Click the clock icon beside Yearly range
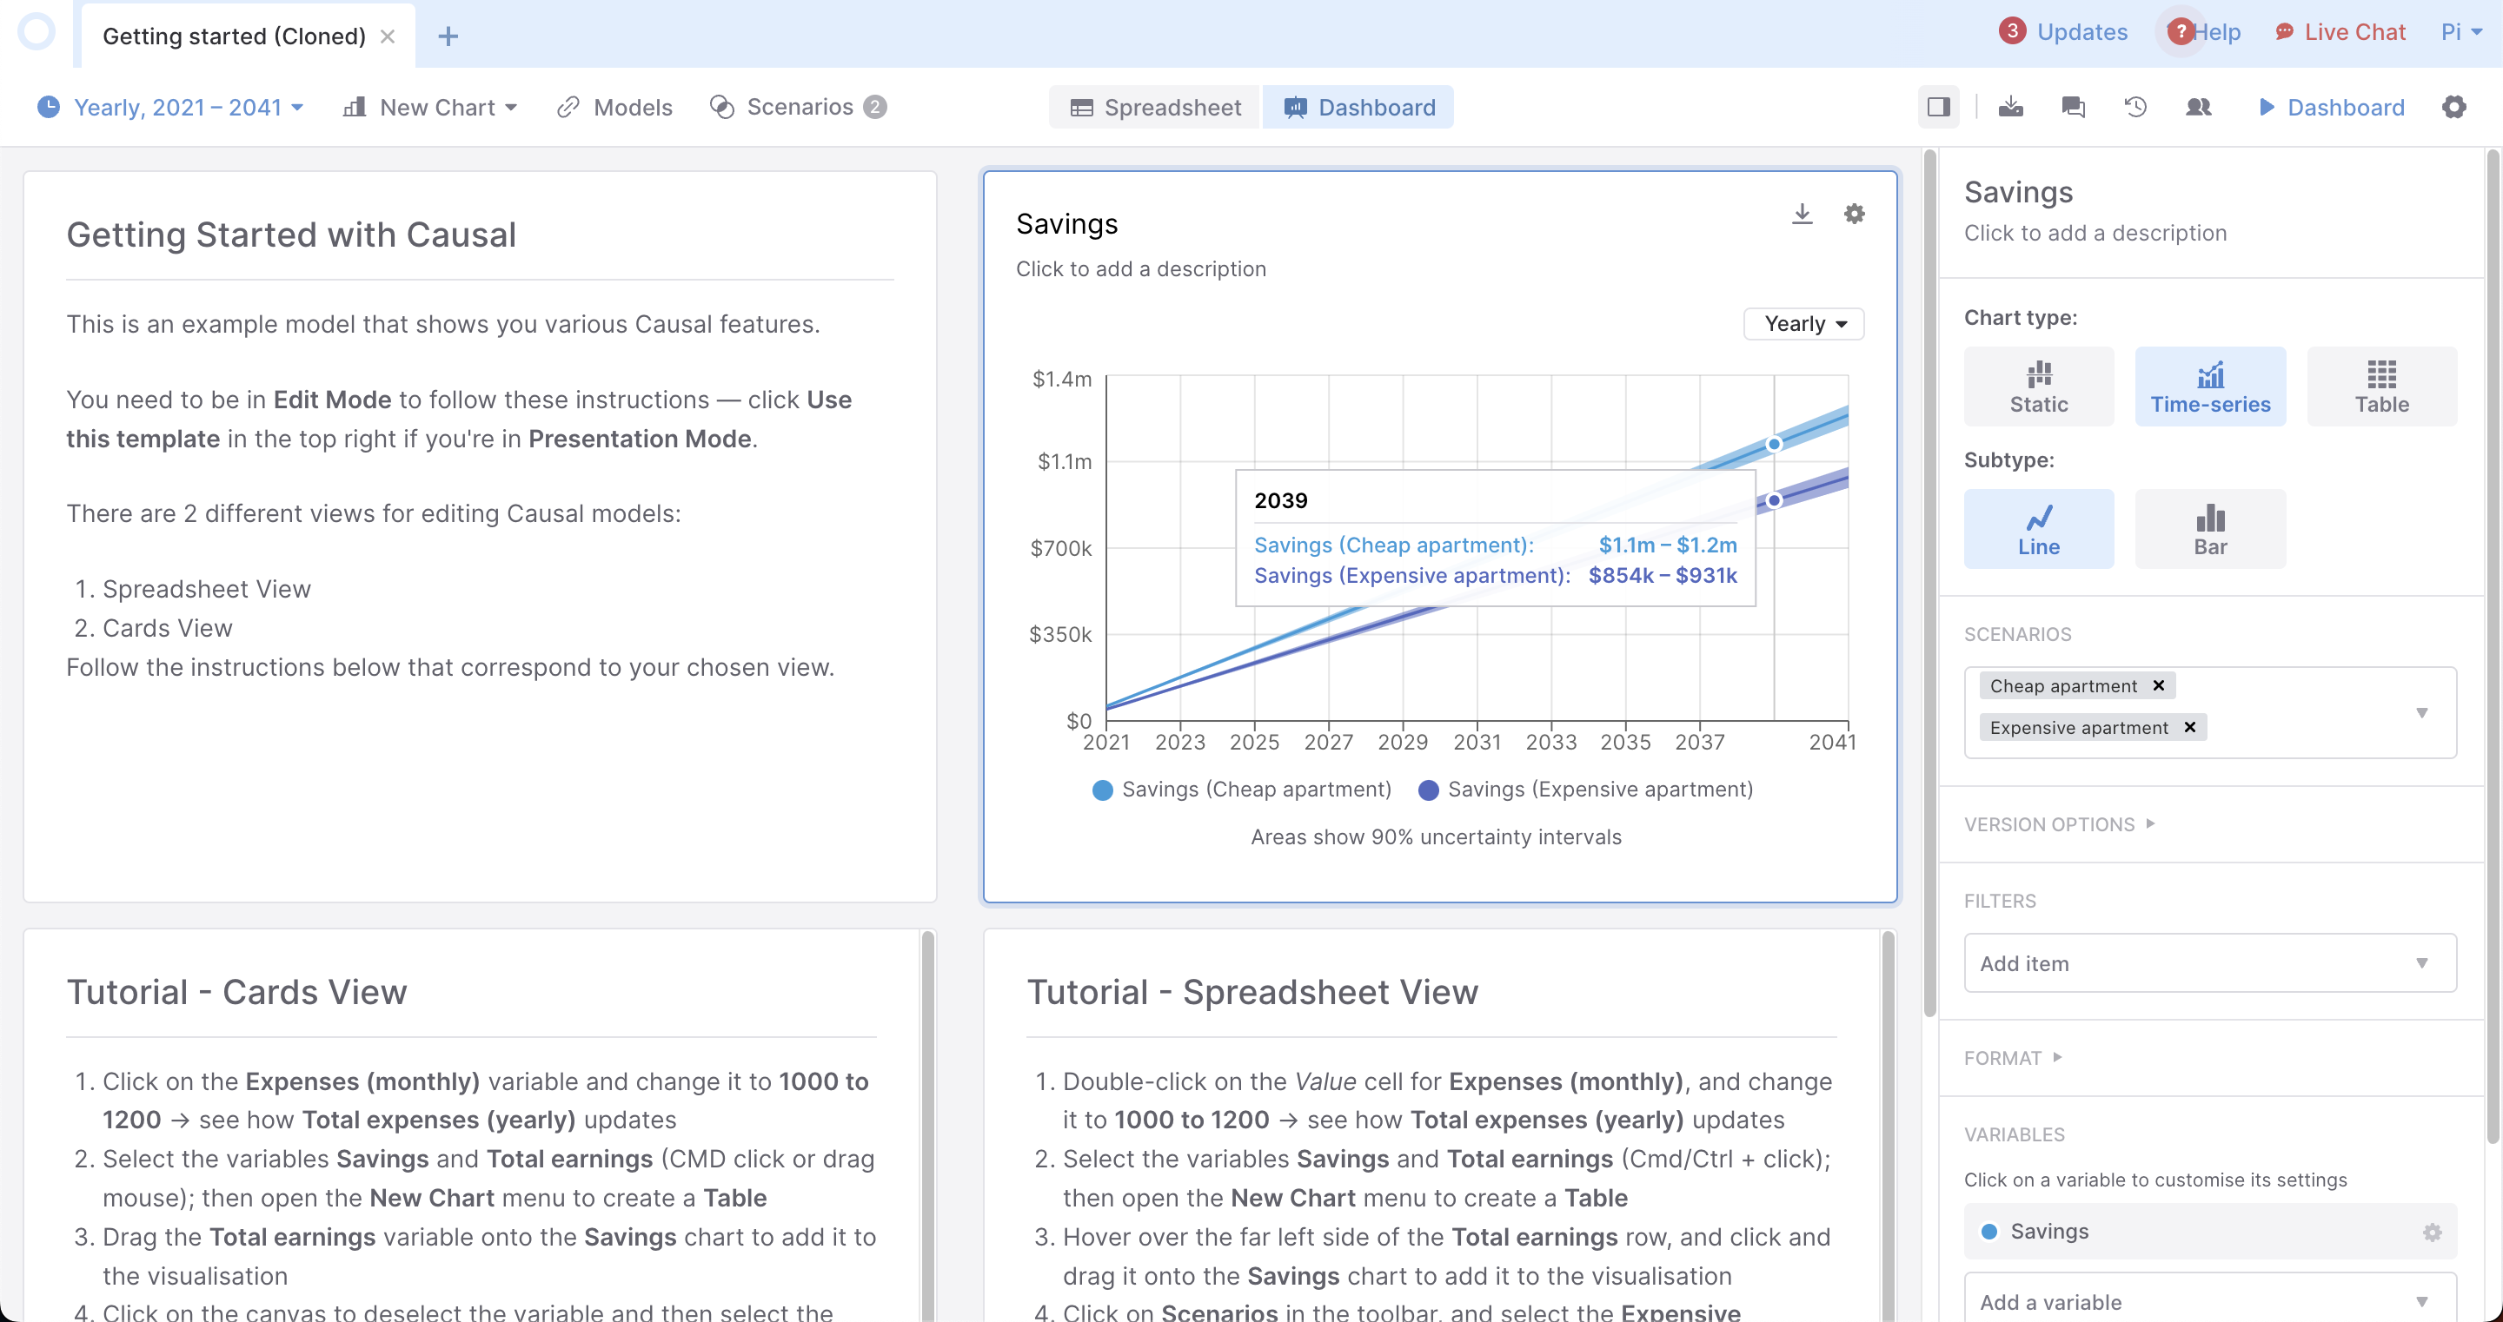The width and height of the screenshot is (2503, 1322). point(49,107)
